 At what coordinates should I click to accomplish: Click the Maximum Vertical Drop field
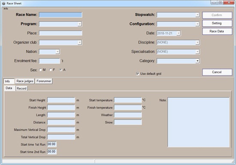coord(61,129)
